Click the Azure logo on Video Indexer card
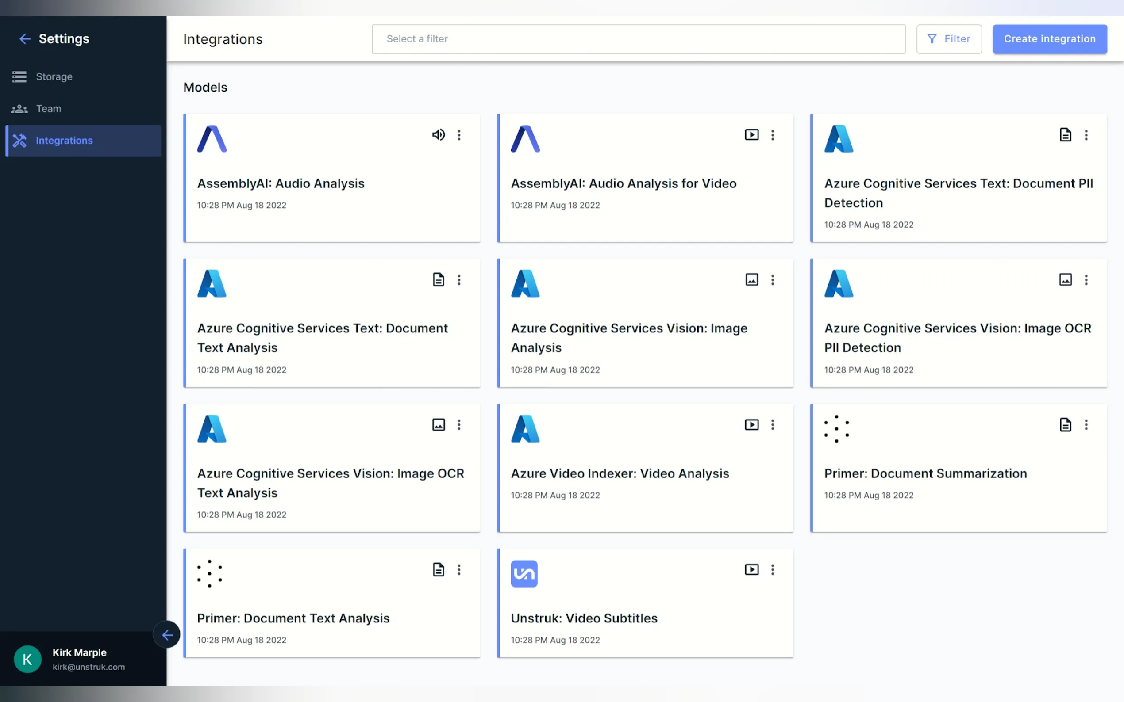Viewport: 1124px width, 702px height. pyautogui.click(x=525, y=428)
